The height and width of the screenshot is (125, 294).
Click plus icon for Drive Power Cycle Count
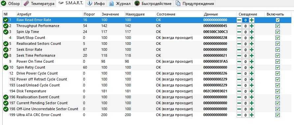pos(251,74)
